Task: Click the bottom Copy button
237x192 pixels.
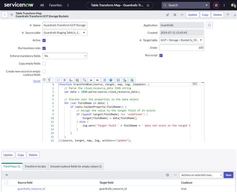Action: coord(21,155)
